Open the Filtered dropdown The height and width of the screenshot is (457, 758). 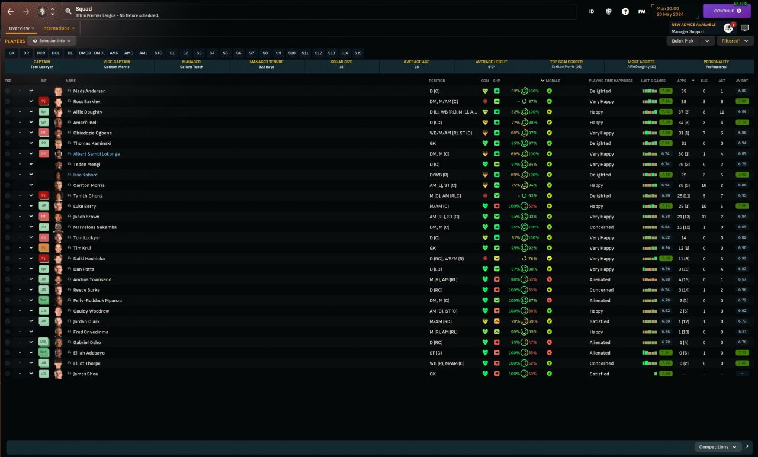point(735,41)
